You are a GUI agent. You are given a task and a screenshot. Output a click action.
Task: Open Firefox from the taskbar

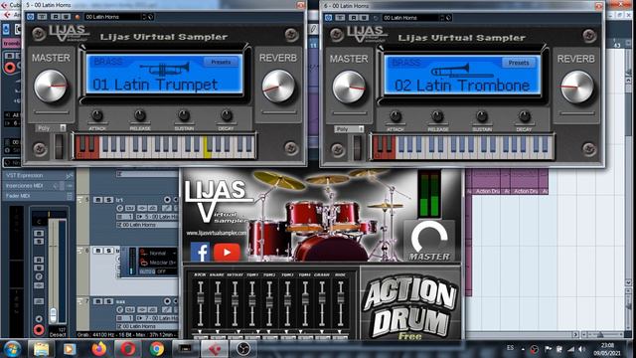click(98, 349)
